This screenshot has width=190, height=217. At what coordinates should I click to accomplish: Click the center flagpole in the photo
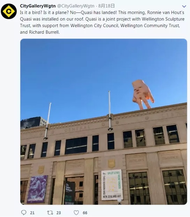click(110, 111)
